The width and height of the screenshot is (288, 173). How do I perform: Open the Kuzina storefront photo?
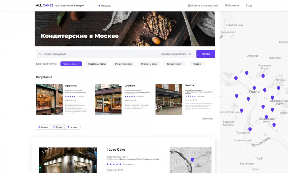click(169, 99)
